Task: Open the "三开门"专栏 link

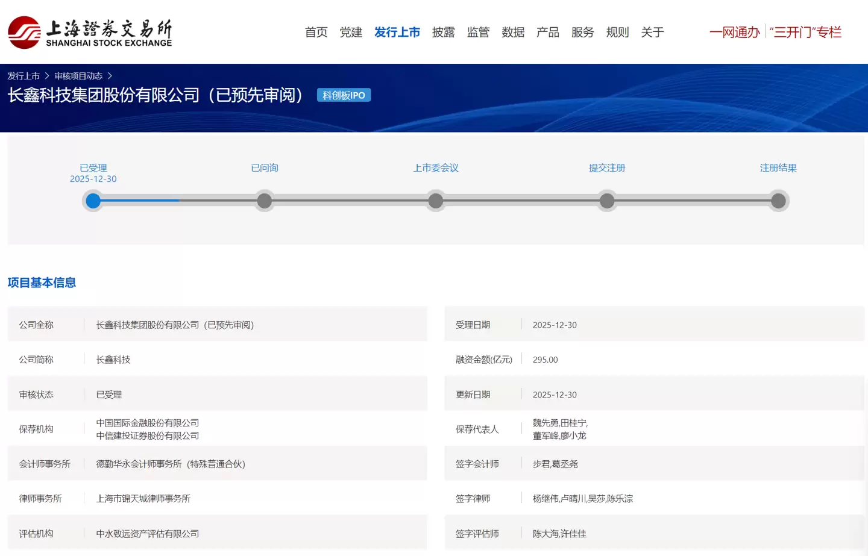Action: pyautogui.click(x=806, y=32)
